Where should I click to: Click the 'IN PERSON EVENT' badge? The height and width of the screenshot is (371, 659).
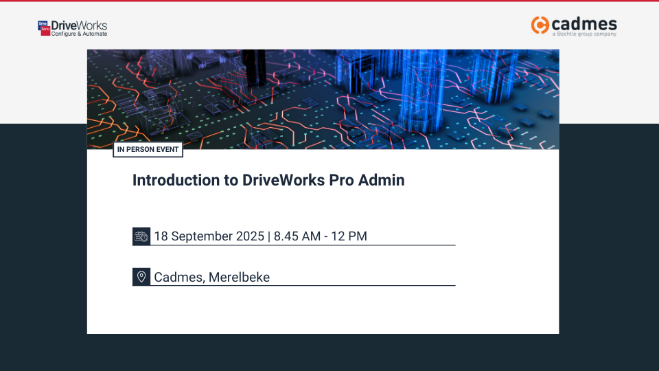click(148, 149)
